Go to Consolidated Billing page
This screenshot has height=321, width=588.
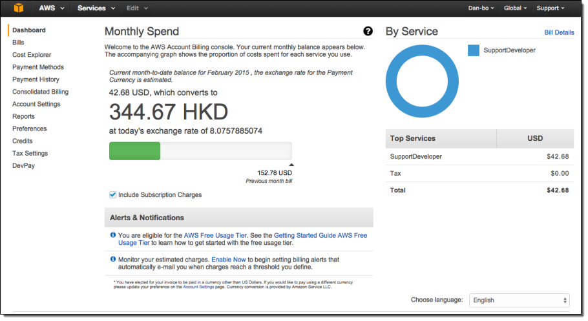(40, 92)
